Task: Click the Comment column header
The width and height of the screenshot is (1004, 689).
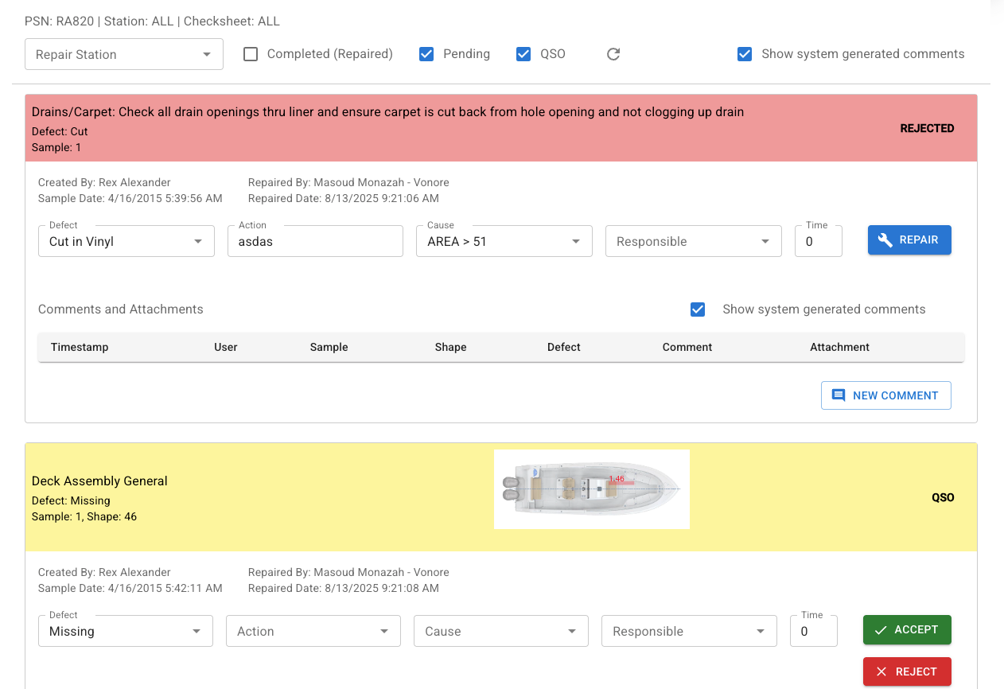Action: tap(687, 347)
